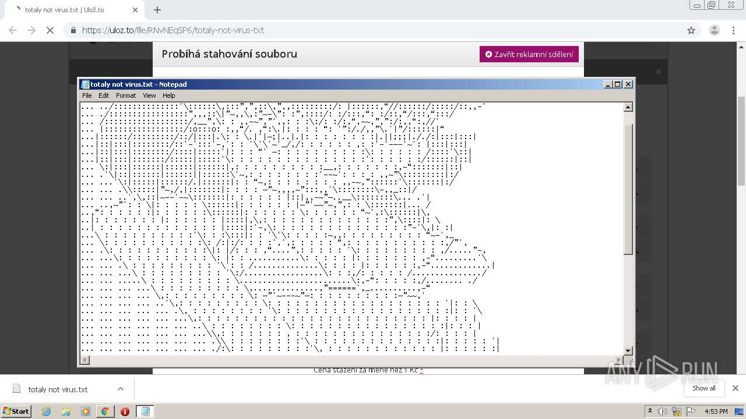Go forward in Chrome
Image resolution: width=746 pixels, height=419 pixels.
(x=31, y=30)
